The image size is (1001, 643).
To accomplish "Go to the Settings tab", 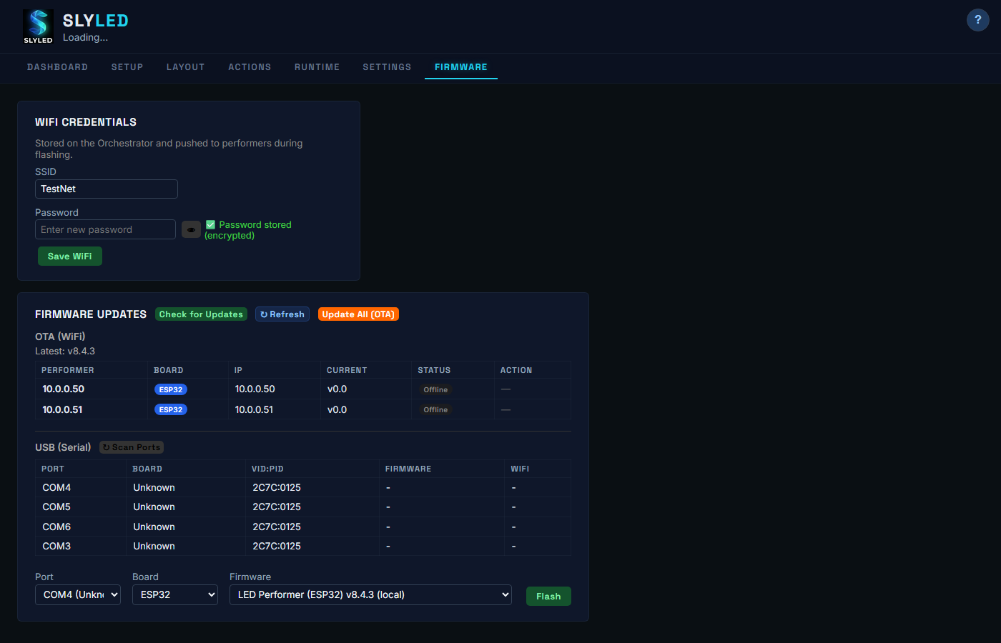I will click(x=387, y=67).
